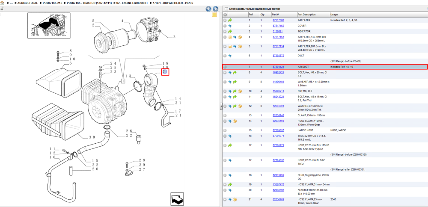Open part number 13387479 link
The image size is (428, 207).
[x=278, y=184]
